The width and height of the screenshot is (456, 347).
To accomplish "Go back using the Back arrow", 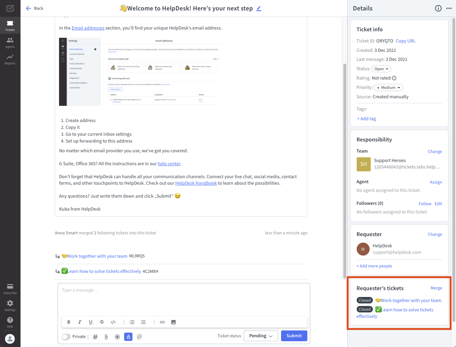I will coord(34,8).
